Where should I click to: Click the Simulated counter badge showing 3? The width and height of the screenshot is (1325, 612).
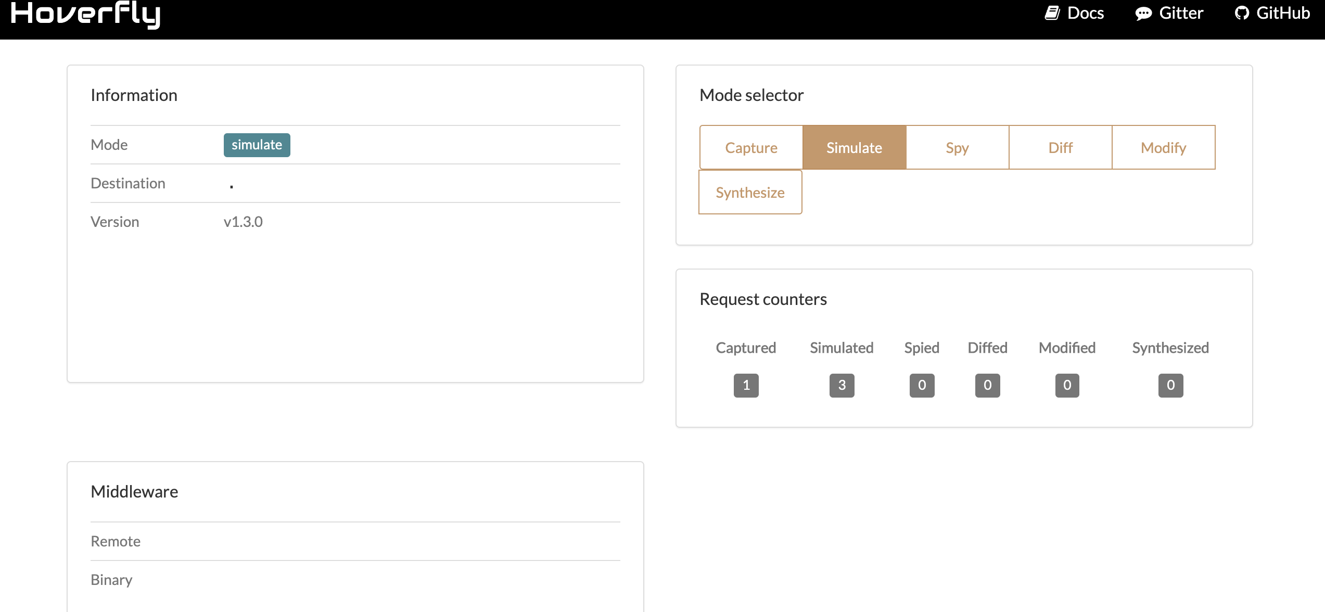[842, 386]
